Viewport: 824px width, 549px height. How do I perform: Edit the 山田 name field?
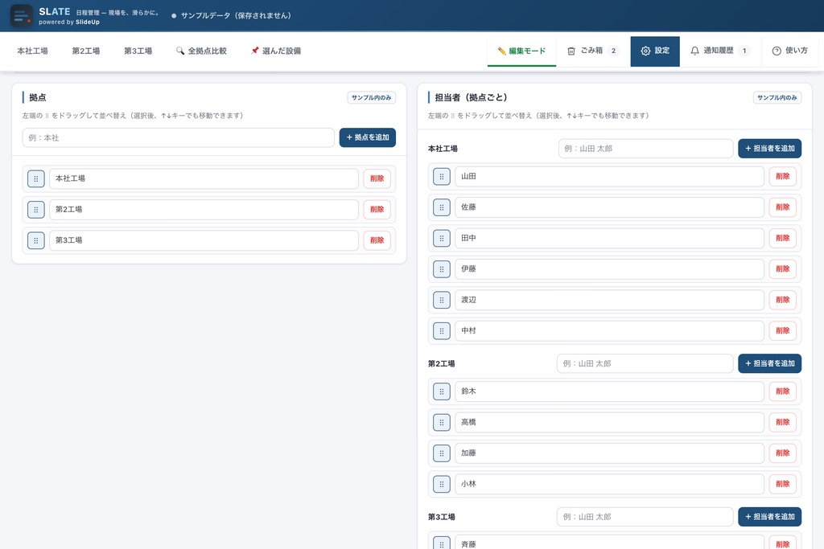pos(610,176)
